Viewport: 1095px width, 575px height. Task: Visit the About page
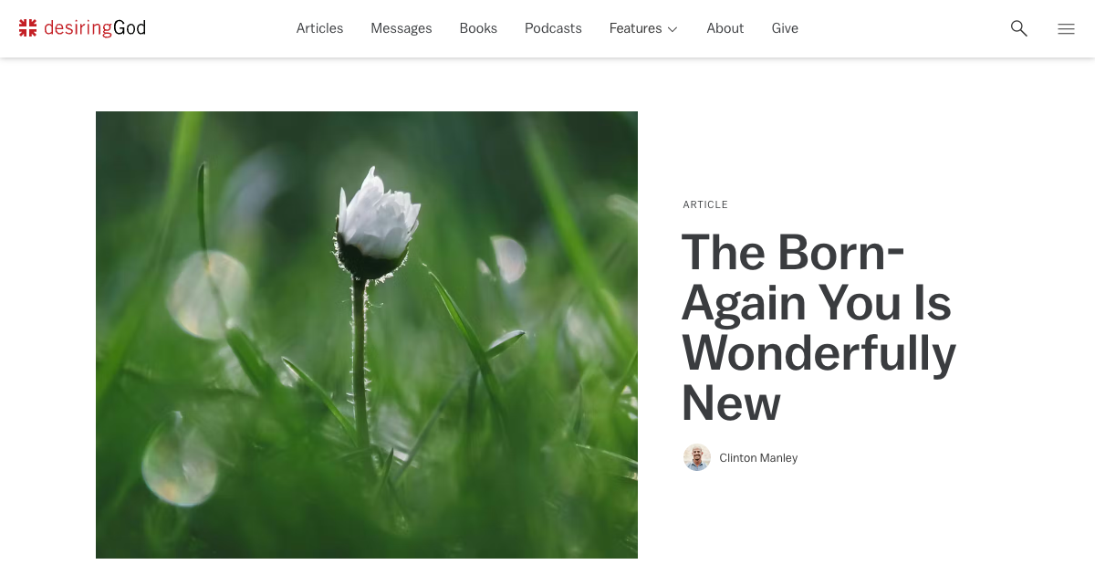coord(725,28)
